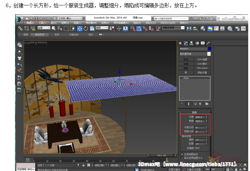Image resolution: width=250 pixels, height=171 pixels.
Task: Click the UVW 贴图 modifier button
Action: (202, 60)
